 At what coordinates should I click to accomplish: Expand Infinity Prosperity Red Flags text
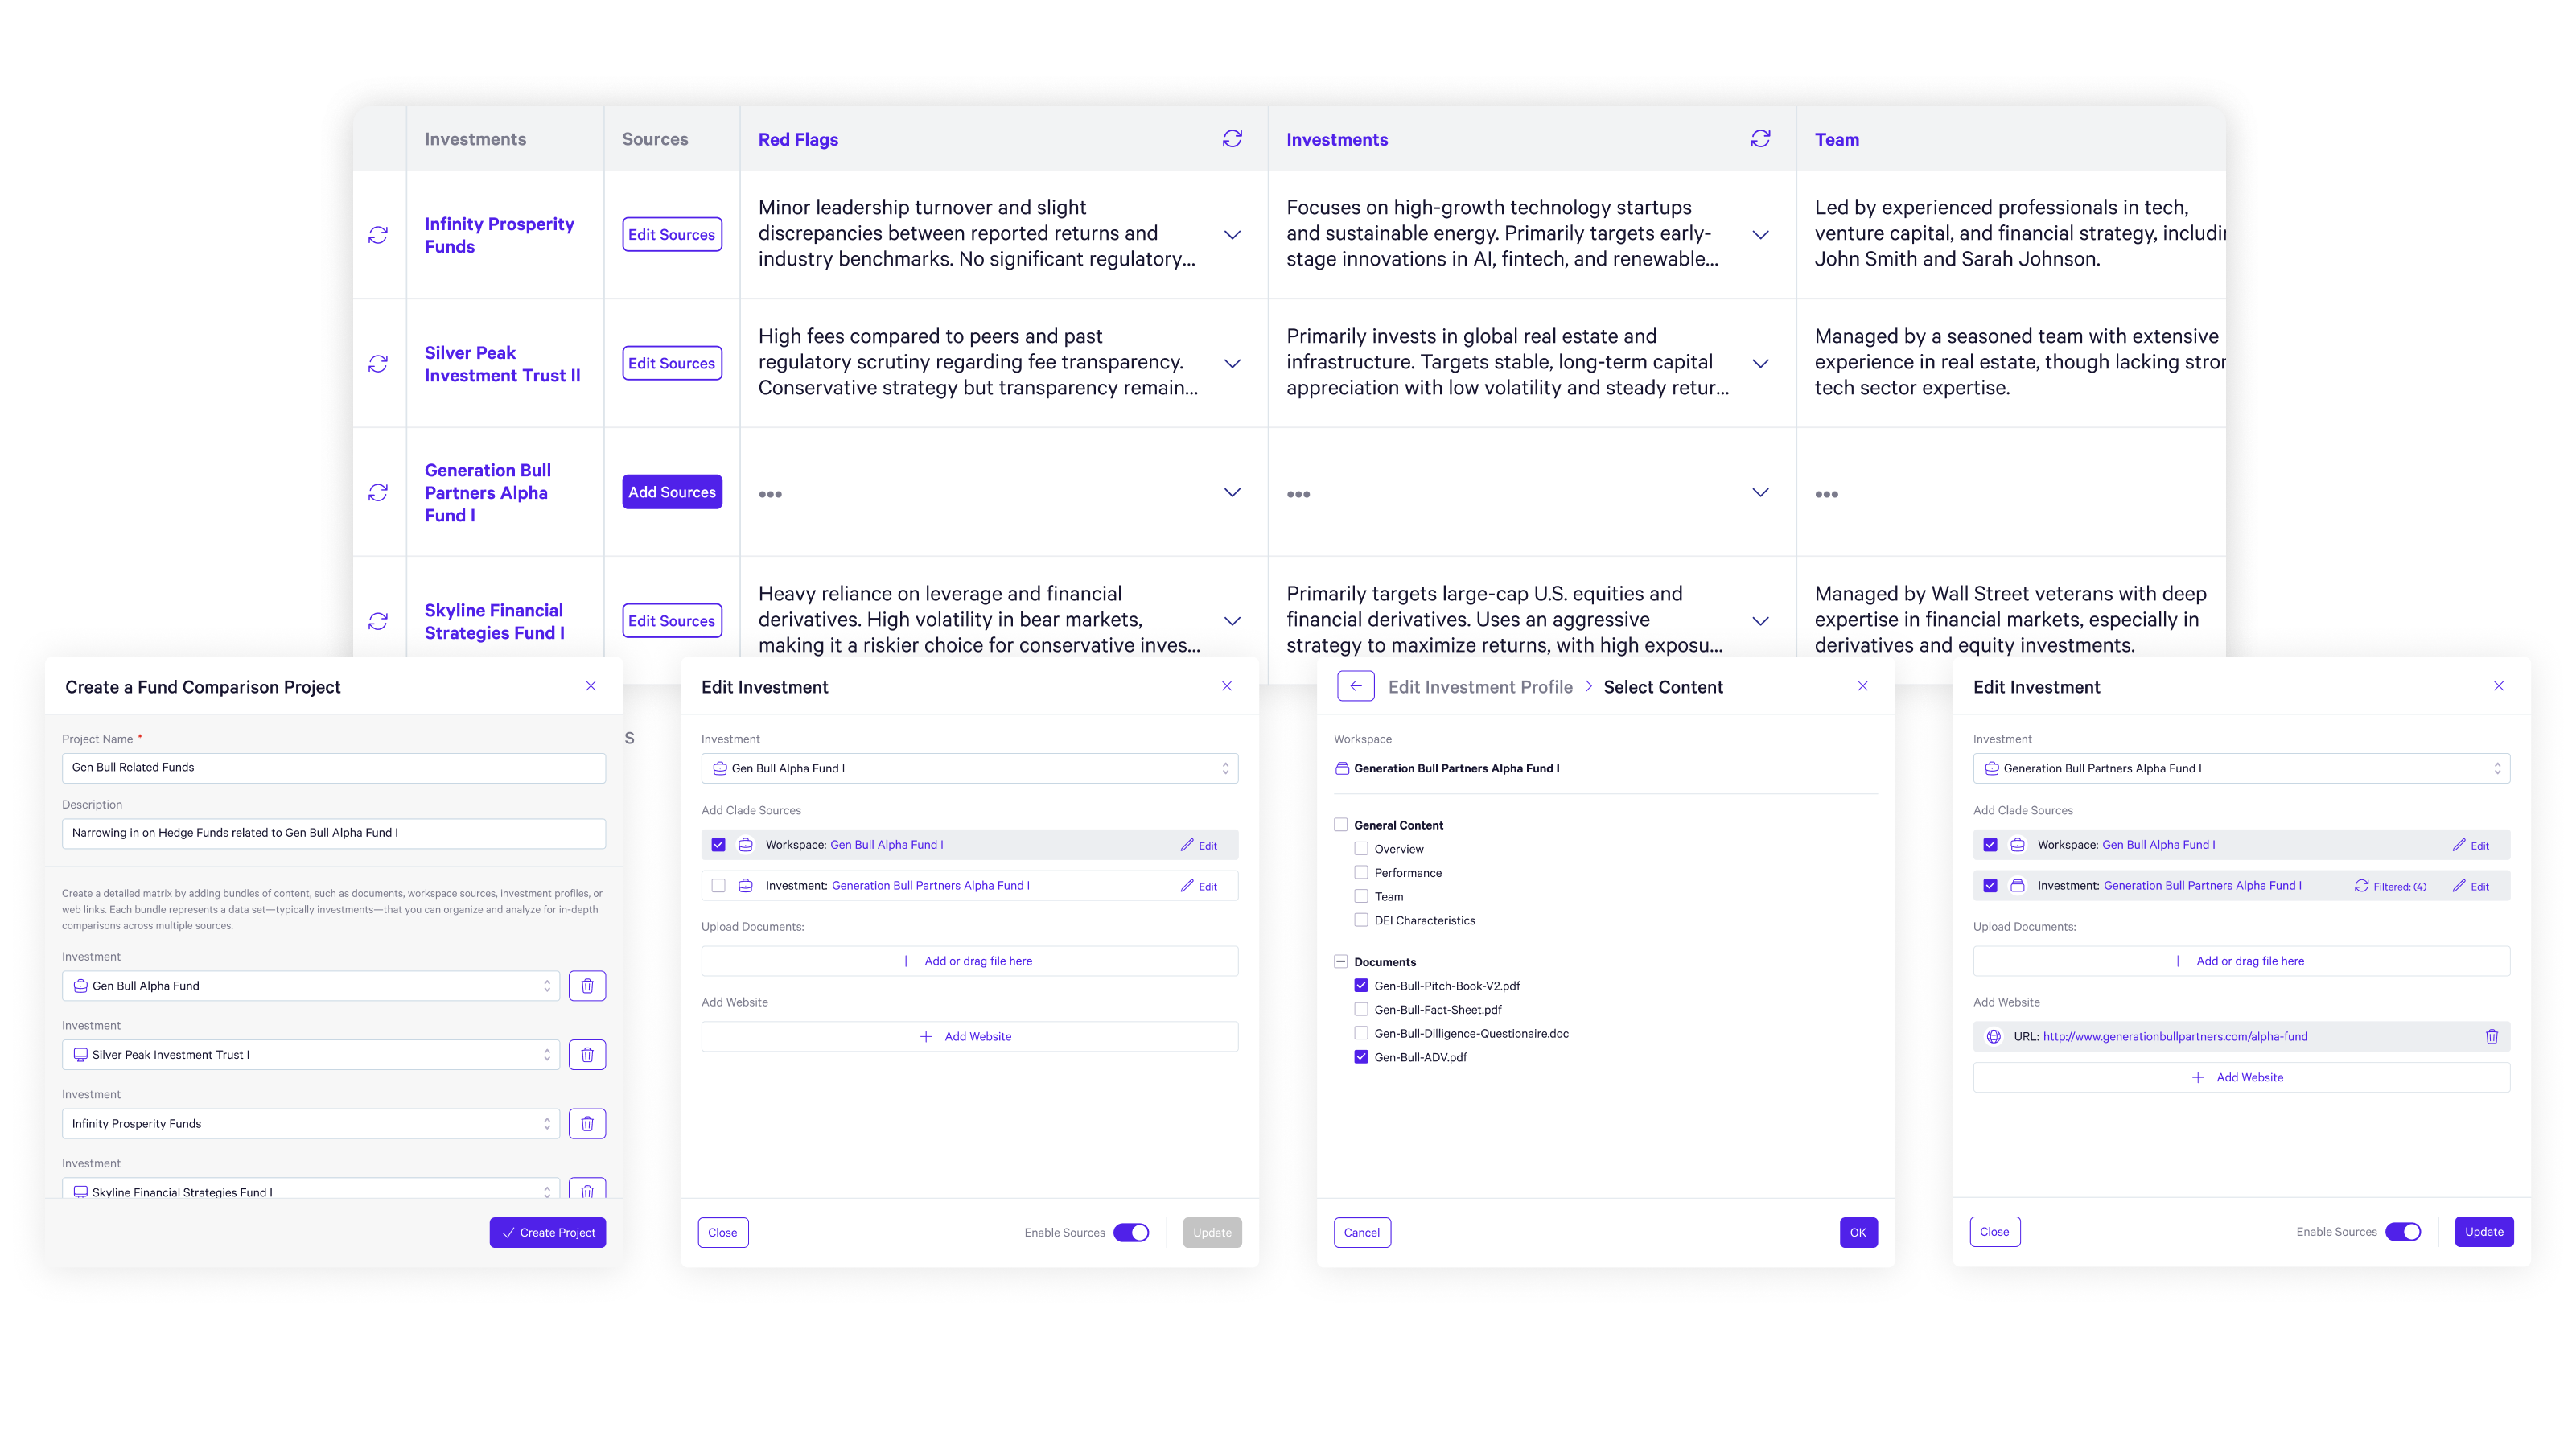[x=1232, y=235]
